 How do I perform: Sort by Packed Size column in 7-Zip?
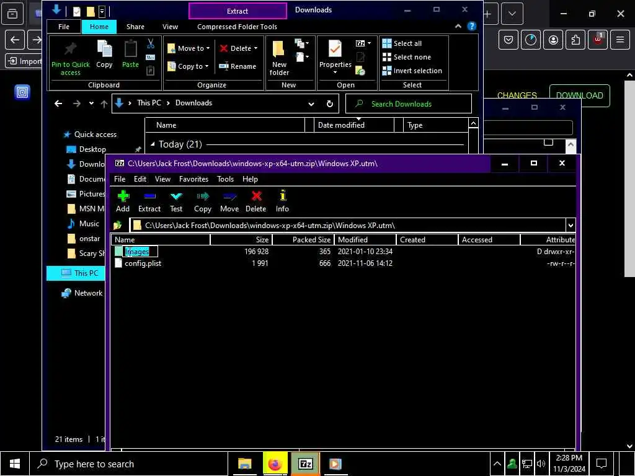(x=303, y=240)
